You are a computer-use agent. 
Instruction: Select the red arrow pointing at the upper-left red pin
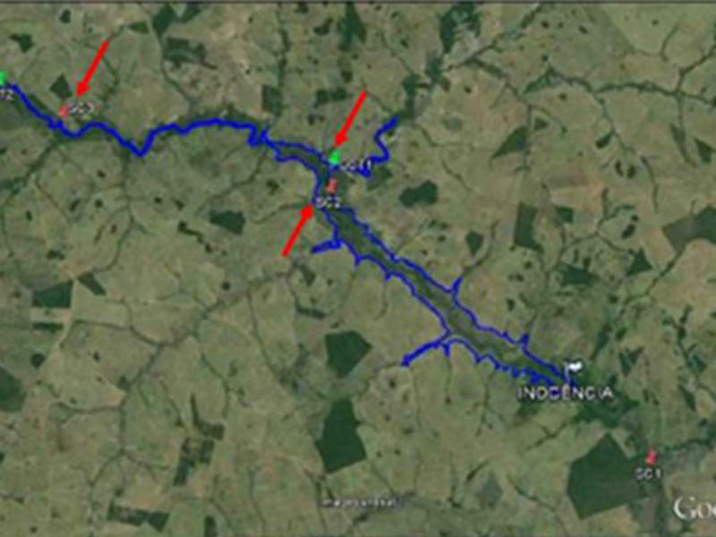coord(92,68)
